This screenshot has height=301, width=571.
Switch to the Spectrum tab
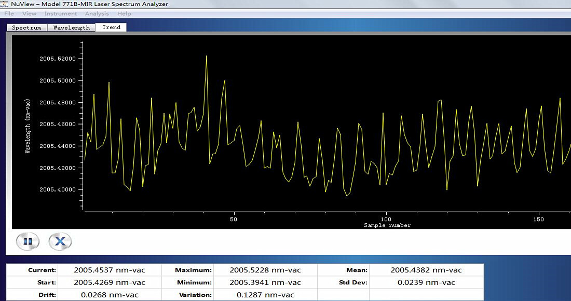26,28
